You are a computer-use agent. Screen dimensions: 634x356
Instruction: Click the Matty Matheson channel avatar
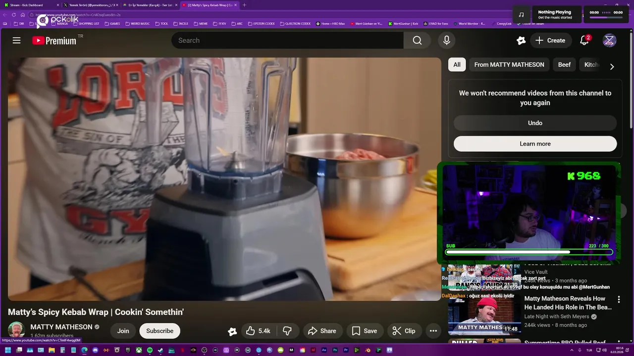[x=16, y=330]
